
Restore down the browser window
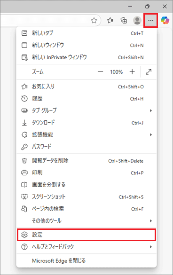(x=148, y=7)
